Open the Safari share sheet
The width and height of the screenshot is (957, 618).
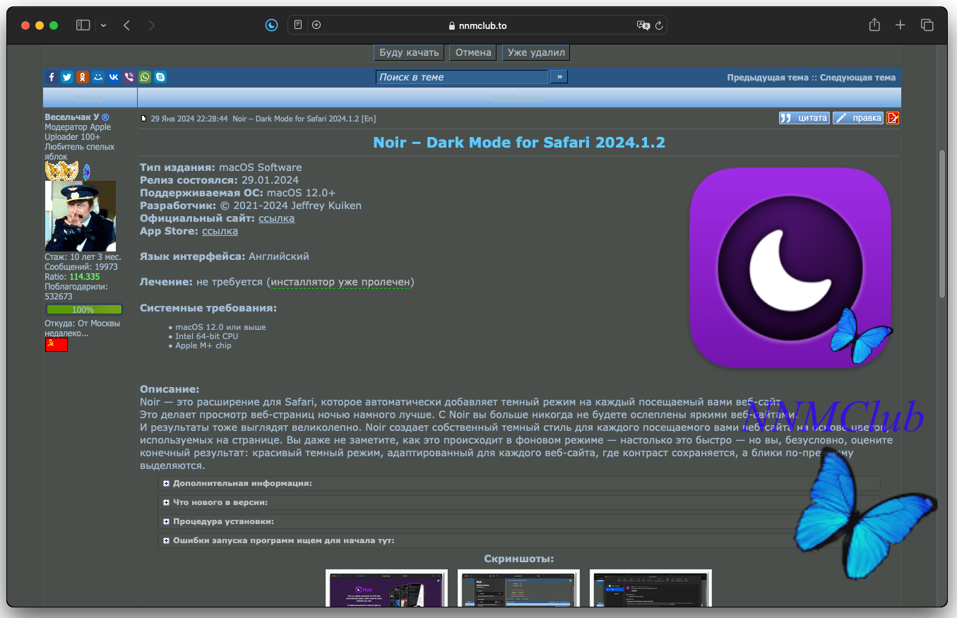(x=874, y=25)
